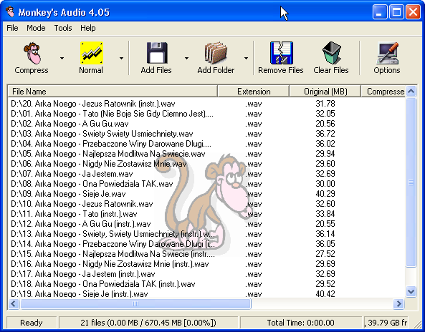425x332 pixels.
Task: Open the Add Folder dropdown arrow
Action: (x=246, y=58)
